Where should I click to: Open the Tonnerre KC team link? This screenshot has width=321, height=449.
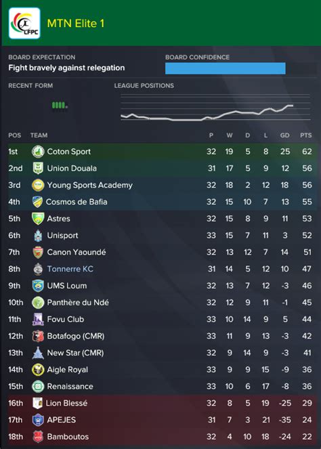(x=70, y=269)
